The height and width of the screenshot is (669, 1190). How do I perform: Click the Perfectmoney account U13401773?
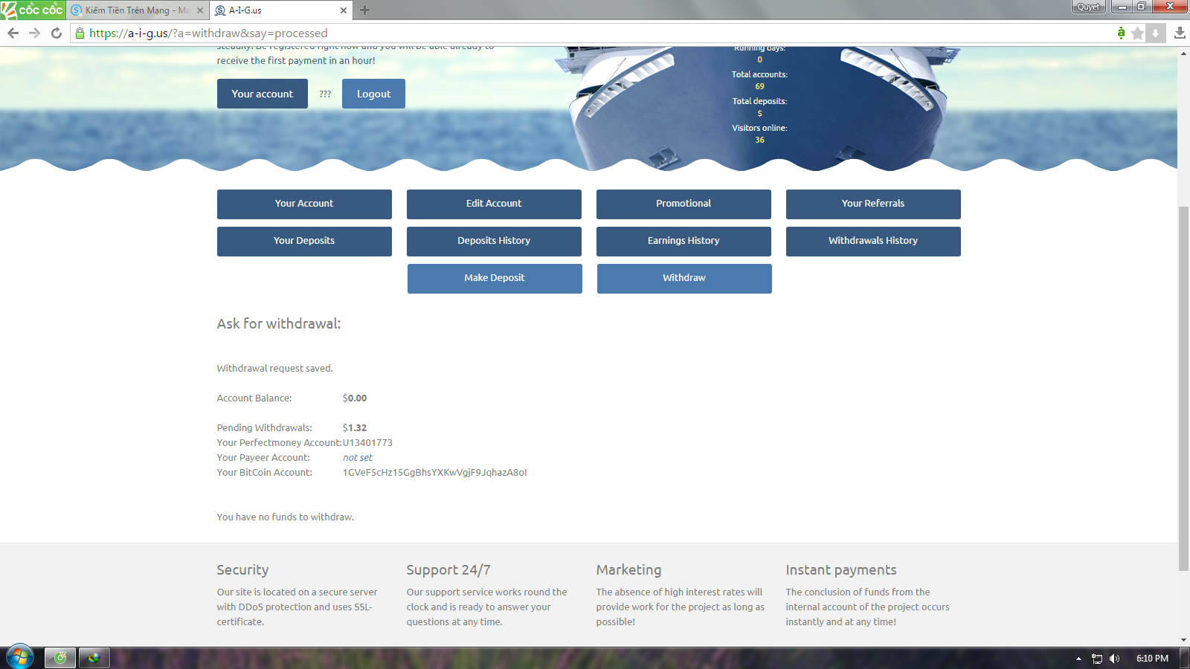[367, 442]
